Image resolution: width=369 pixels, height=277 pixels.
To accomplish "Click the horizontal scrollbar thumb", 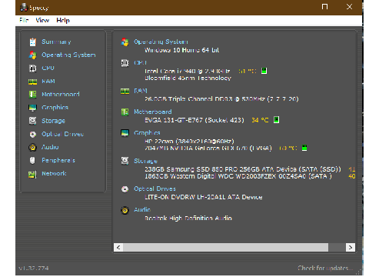I will tap(225, 248).
